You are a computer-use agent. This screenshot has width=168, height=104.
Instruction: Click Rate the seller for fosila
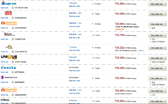coord(75,70)
